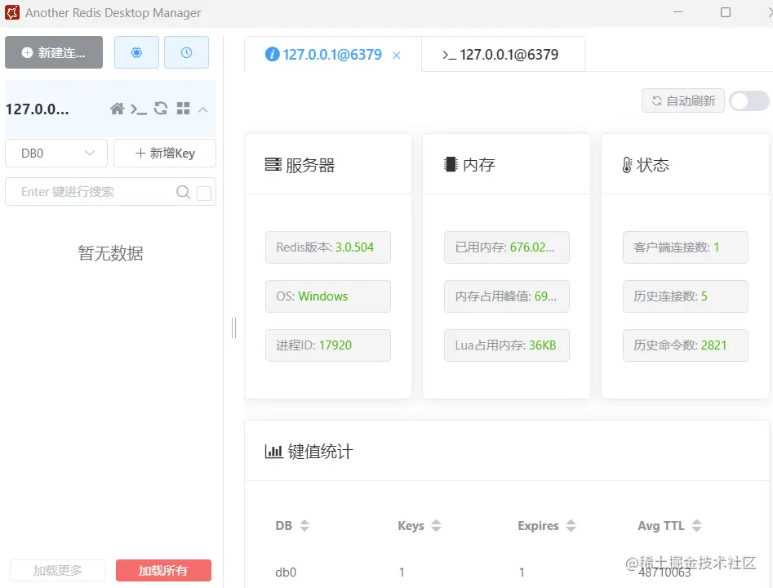Click the Lua占用内存: 36KB tag
773x588 pixels.
507,345
